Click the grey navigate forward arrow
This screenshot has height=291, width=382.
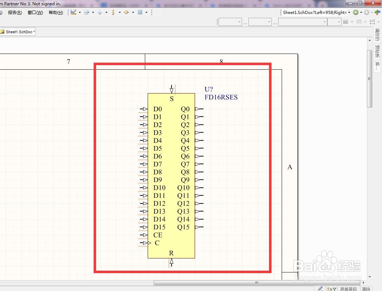[x=367, y=12]
